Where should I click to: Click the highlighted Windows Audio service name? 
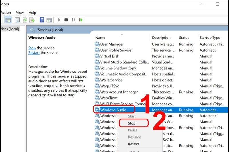(x=113, y=110)
